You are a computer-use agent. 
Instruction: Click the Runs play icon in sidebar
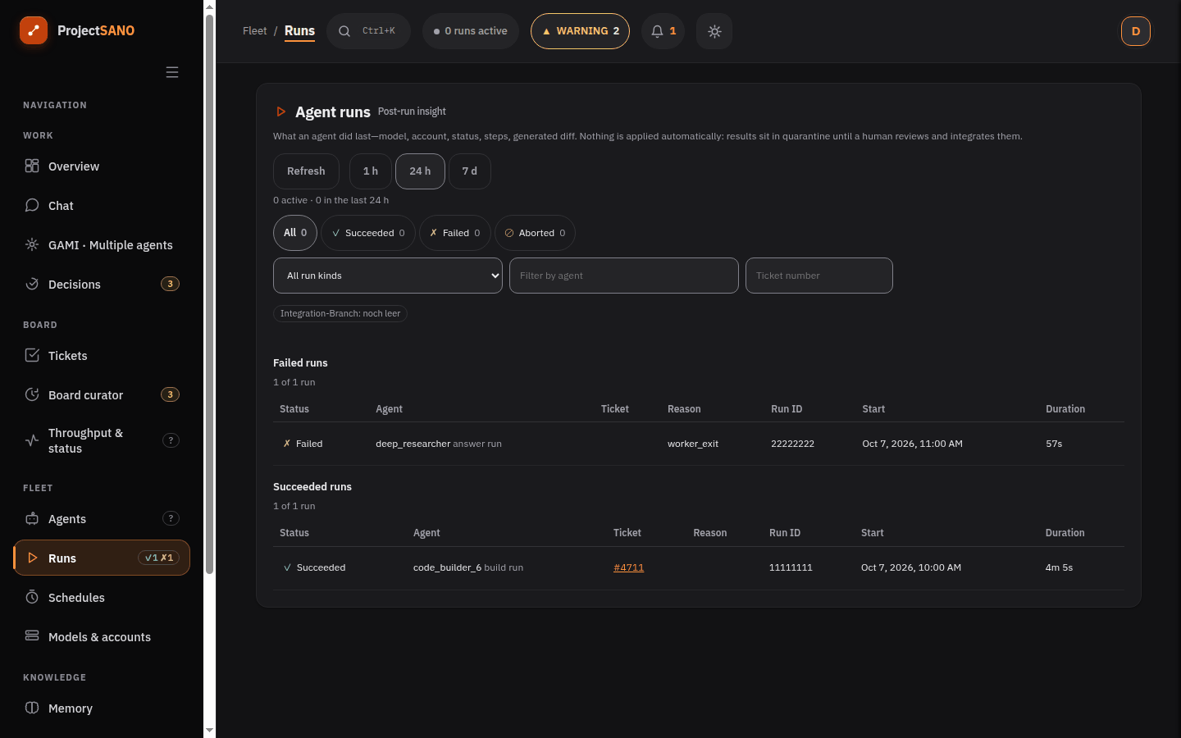pyautogui.click(x=33, y=558)
